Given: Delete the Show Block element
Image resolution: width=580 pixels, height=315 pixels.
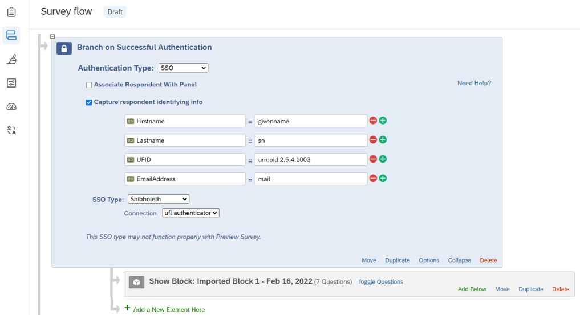Looking at the screenshot, I should point(561,289).
